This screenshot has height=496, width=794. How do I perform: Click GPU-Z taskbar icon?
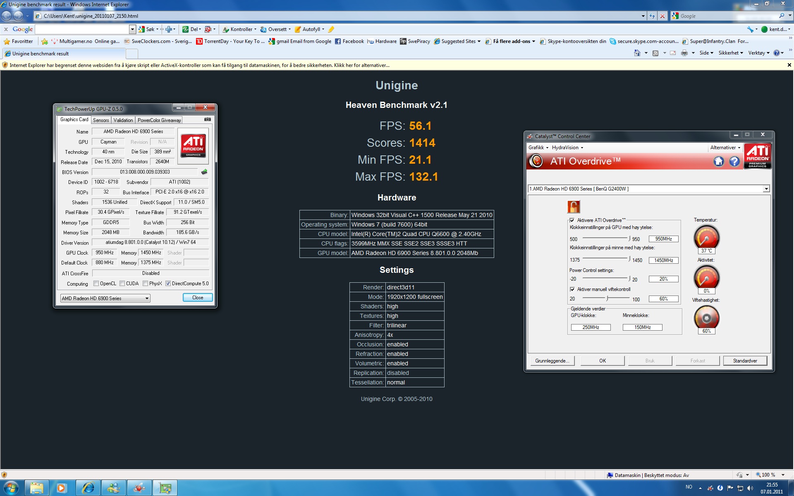coord(165,488)
